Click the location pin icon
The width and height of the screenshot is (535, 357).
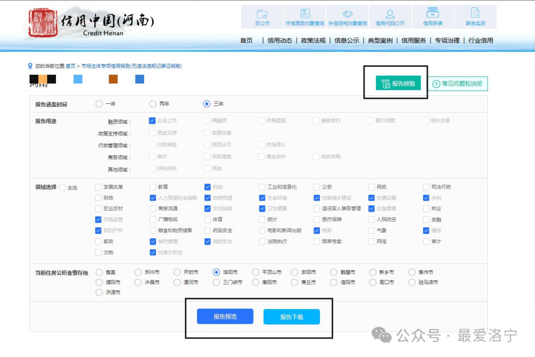[30, 66]
